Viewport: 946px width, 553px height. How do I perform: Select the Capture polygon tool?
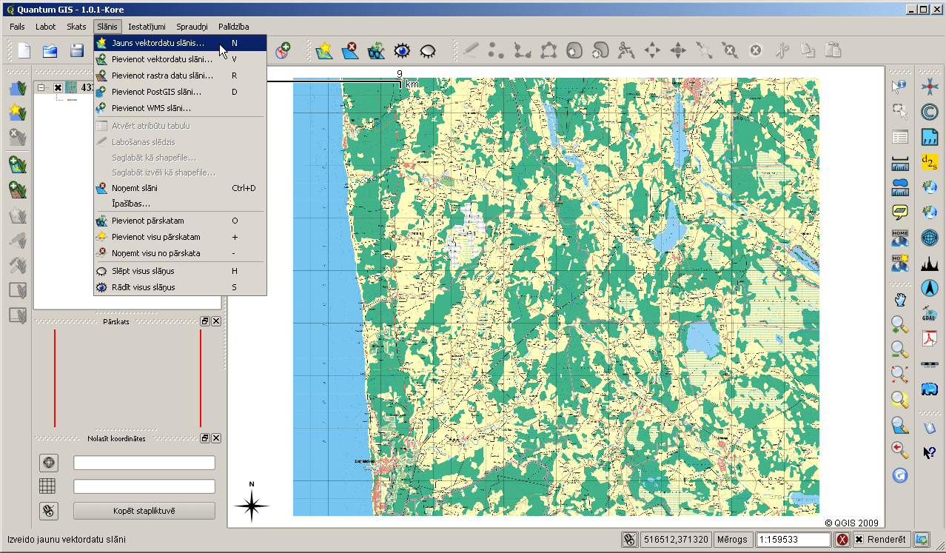tap(549, 50)
